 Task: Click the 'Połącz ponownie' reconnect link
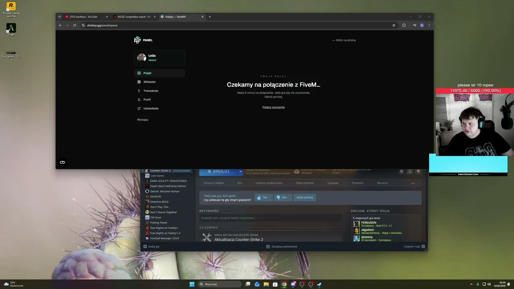(273, 107)
